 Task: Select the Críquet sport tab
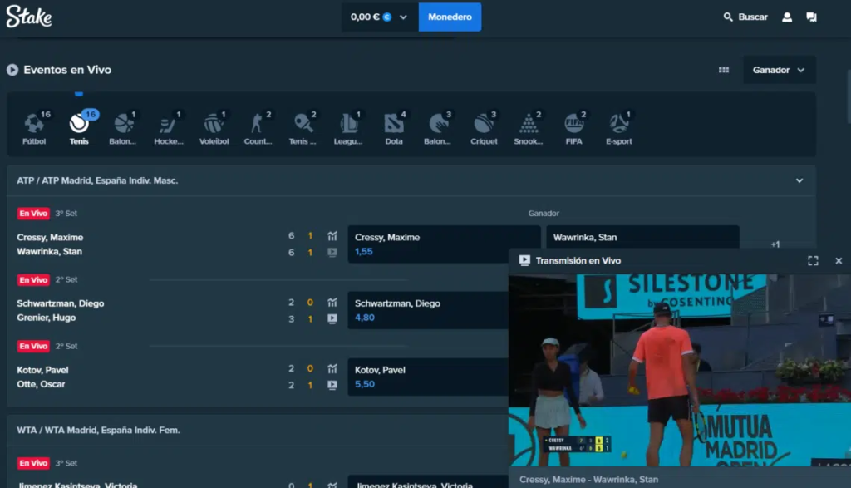484,128
